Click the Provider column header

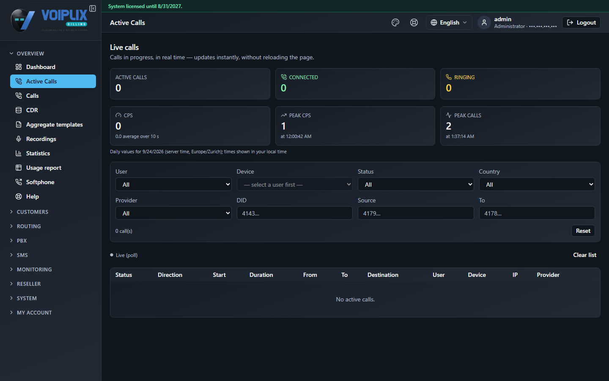point(548,275)
